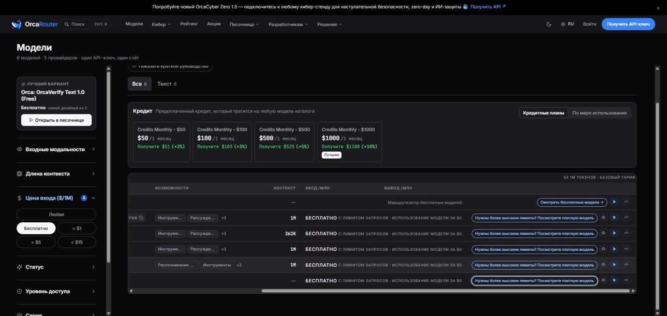Click the chip icon in the 262K row
This screenshot has height=316, width=667.
[603, 233]
